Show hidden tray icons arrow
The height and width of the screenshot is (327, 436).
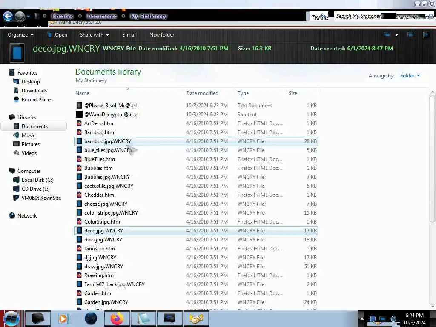pyautogui.click(x=362, y=318)
